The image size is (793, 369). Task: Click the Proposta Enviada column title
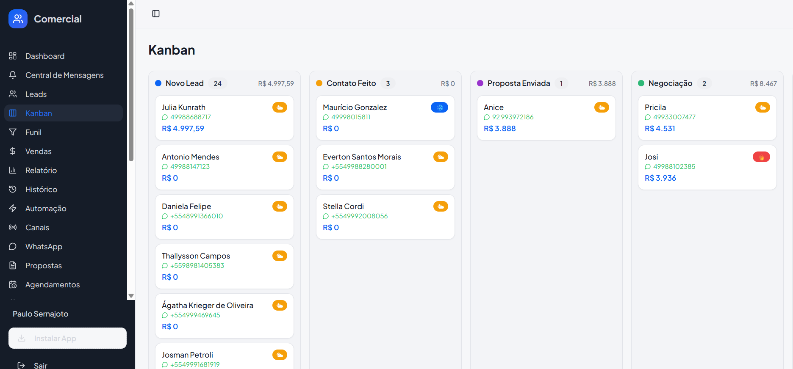pos(518,83)
